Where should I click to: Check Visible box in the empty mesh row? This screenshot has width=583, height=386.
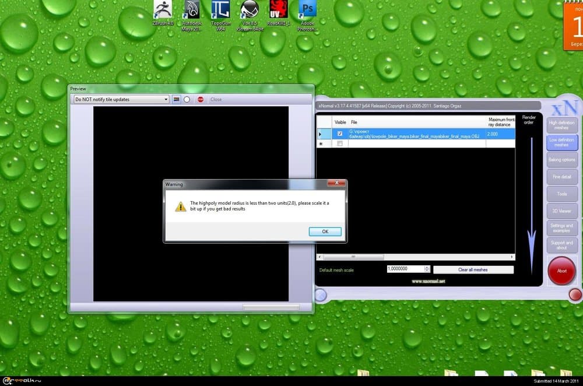(x=340, y=143)
